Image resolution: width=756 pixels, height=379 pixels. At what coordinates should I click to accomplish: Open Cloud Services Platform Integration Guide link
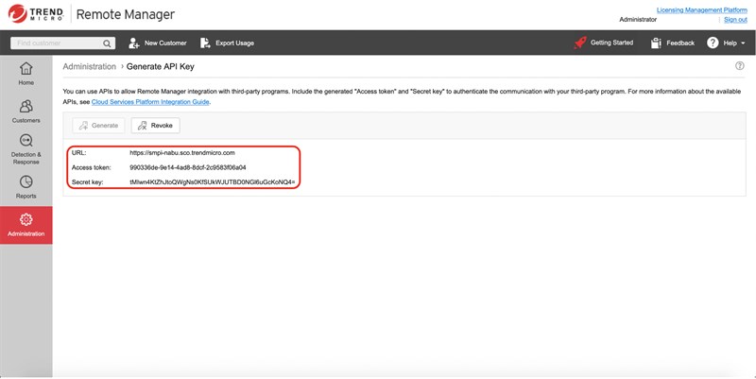click(150, 101)
